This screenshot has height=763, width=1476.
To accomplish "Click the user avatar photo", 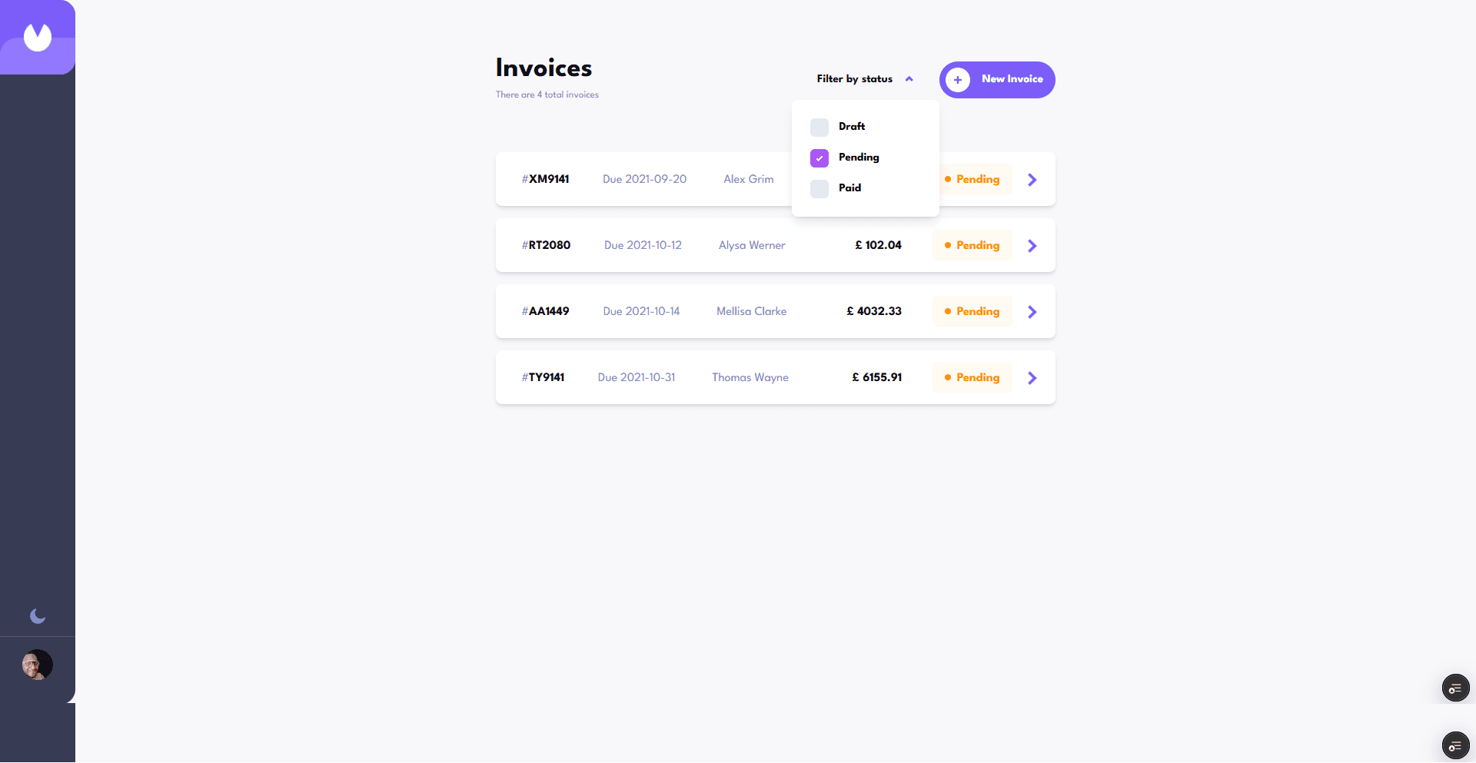I will coord(37,665).
